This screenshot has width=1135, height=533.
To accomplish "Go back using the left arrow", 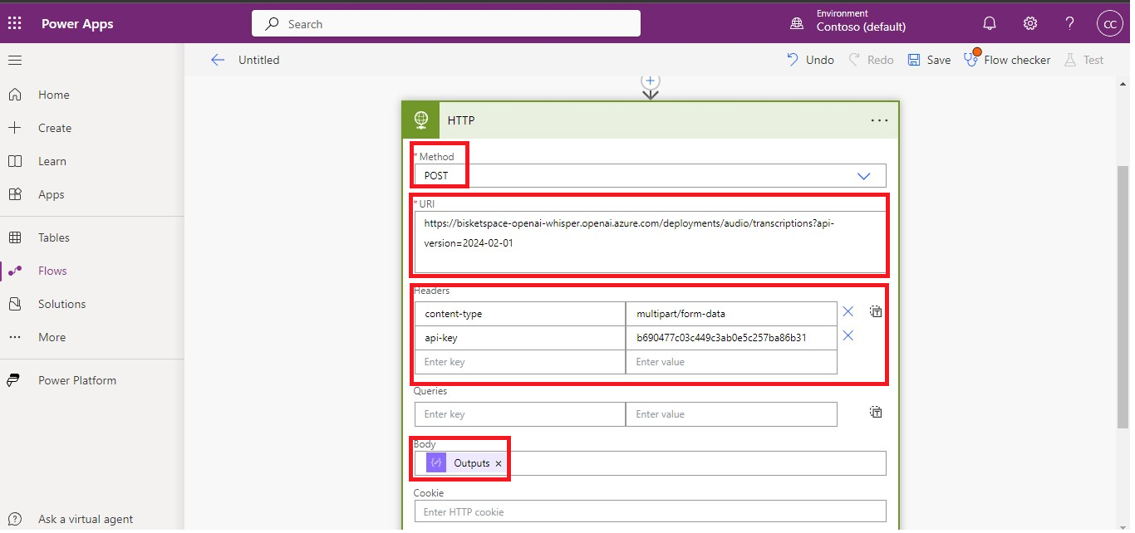I will [218, 60].
